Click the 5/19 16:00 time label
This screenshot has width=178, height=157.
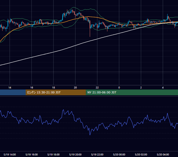[32, 154]
